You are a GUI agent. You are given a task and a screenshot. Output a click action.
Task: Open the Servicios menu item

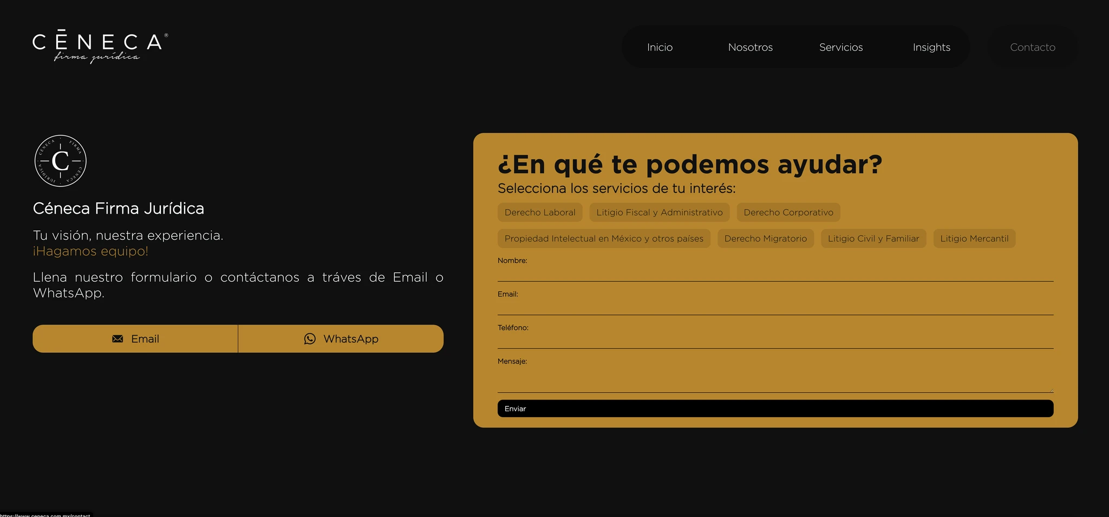pos(840,47)
